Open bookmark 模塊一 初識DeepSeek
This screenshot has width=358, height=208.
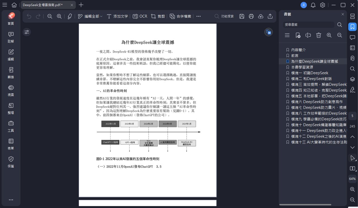[310, 73]
